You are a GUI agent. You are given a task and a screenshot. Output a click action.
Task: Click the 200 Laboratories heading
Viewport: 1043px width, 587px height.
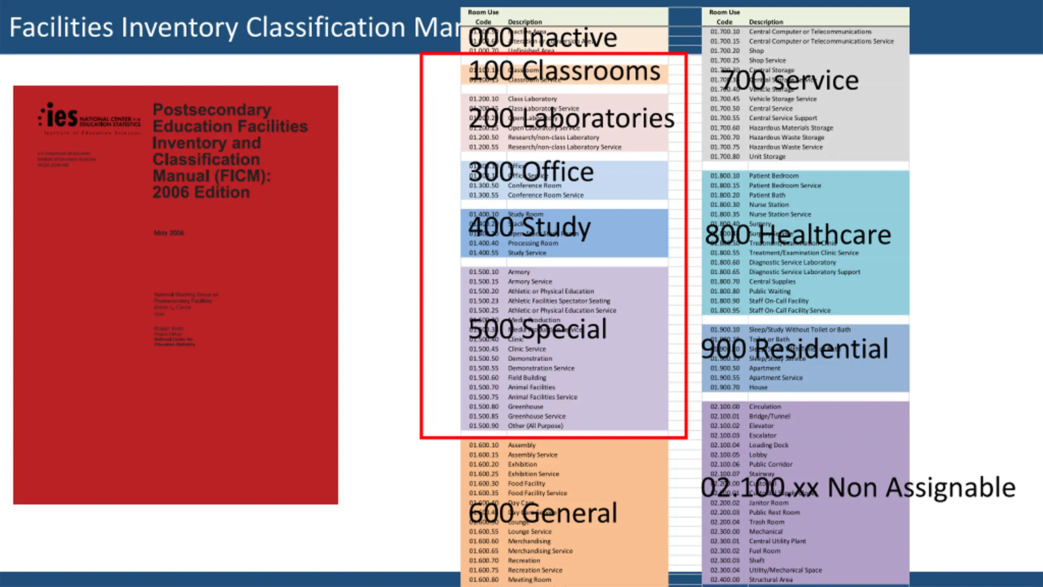[572, 118]
